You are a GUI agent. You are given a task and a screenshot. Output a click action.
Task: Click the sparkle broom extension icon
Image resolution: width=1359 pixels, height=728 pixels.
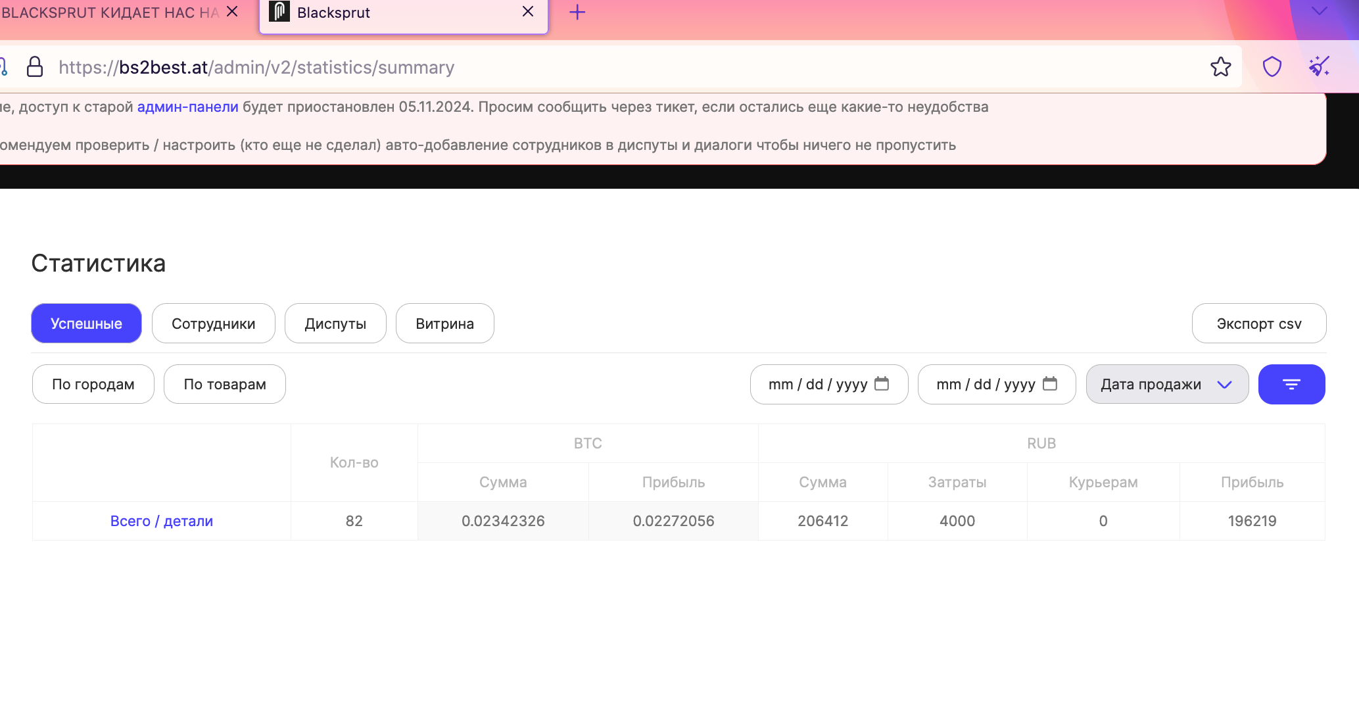(1319, 67)
